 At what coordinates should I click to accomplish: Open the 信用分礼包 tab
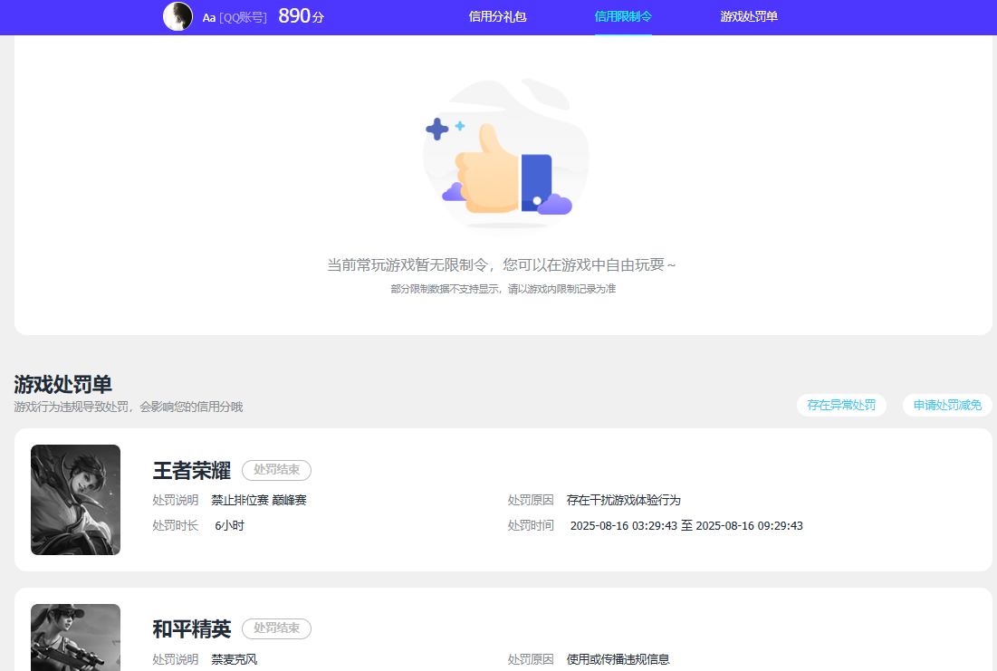[497, 16]
